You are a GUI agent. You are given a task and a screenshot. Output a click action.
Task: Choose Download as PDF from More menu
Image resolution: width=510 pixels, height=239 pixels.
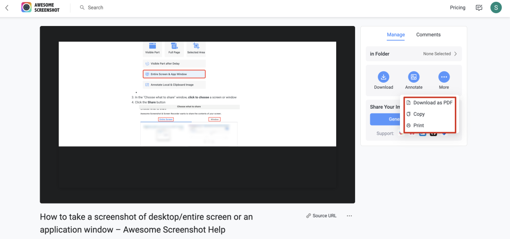(430, 103)
